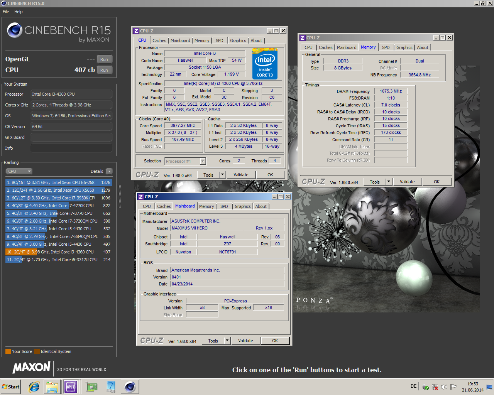Click CPU-Z title icon in CPU window
The width and height of the screenshot is (494, 395).
click(136, 31)
